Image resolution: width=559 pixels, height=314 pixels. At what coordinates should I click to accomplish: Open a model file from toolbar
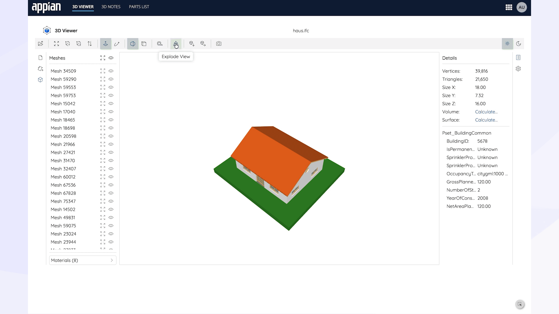40,44
